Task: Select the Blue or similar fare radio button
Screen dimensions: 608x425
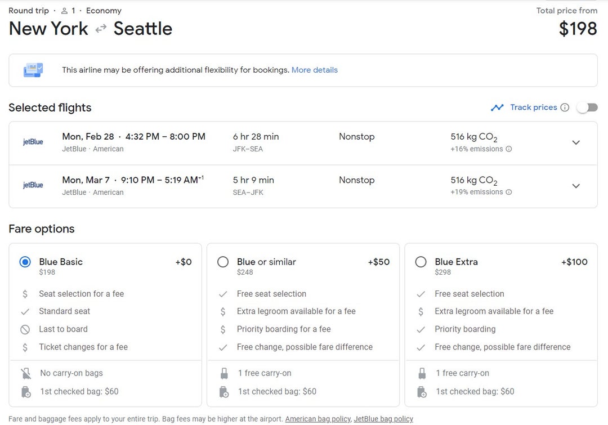Action: (x=223, y=262)
